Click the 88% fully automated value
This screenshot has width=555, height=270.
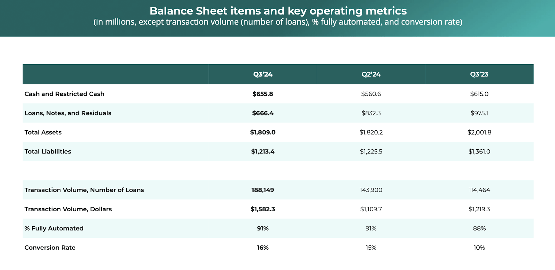[x=479, y=229]
